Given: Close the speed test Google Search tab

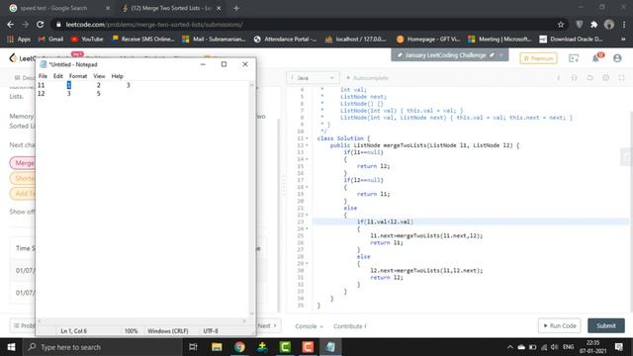Looking at the screenshot, I should (x=108, y=8).
